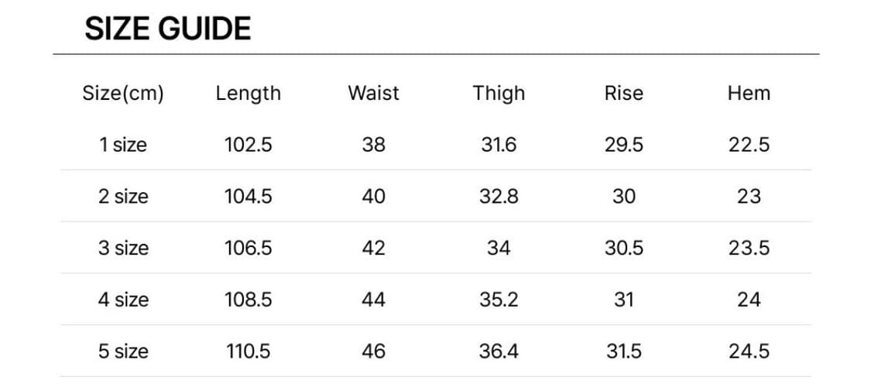
Task: Click waist value 40
Action: pyautogui.click(x=373, y=197)
